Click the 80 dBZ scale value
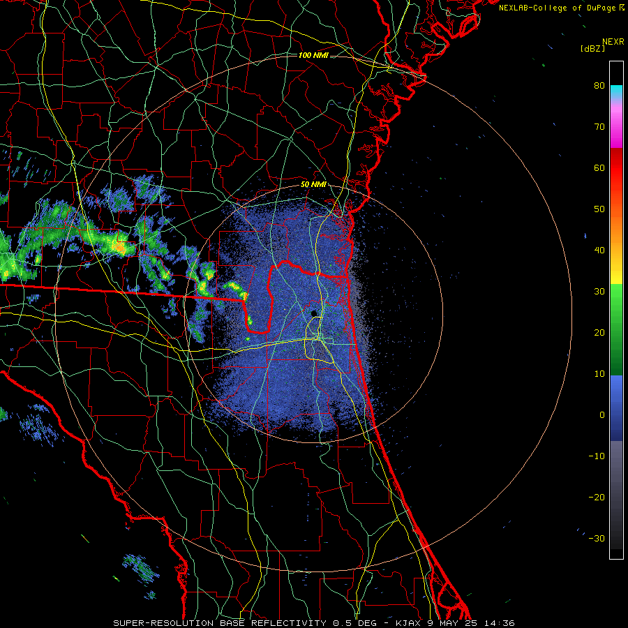Screen dimensions: 628x628 (x=599, y=86)
